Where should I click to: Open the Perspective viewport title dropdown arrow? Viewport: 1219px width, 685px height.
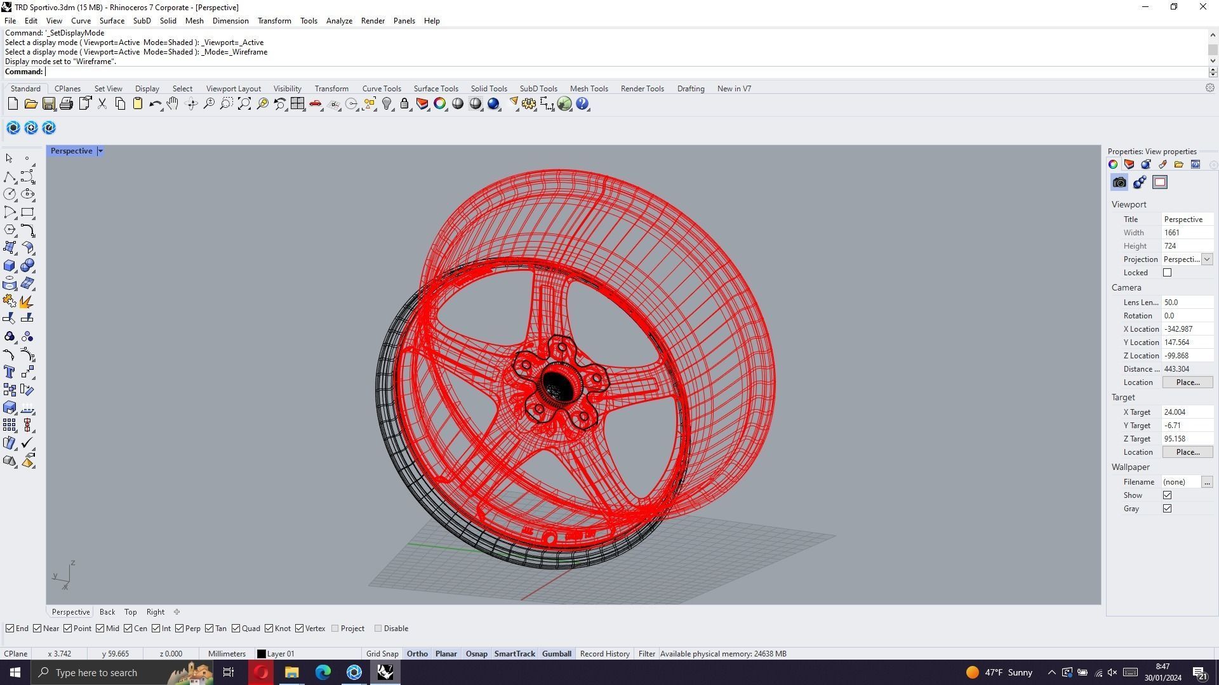[100, 151]
